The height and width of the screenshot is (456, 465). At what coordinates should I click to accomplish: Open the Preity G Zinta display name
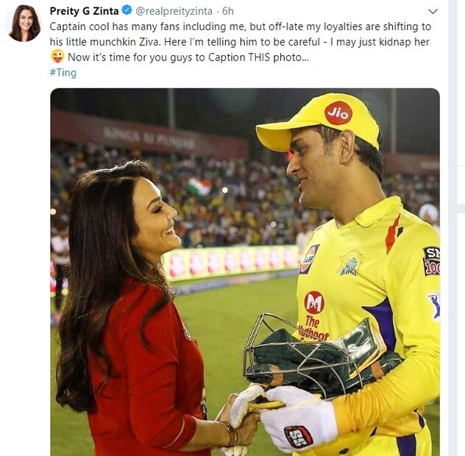(84, 11)
